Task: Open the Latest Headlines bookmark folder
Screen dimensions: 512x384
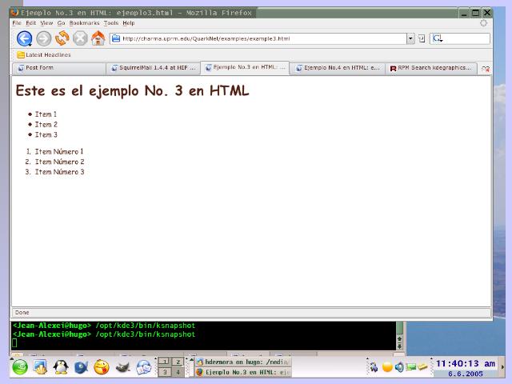Action: [44, 54]
